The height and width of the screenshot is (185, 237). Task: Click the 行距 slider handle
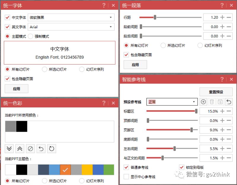(155, 17)
